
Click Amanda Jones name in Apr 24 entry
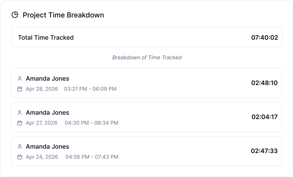point(48,147)
